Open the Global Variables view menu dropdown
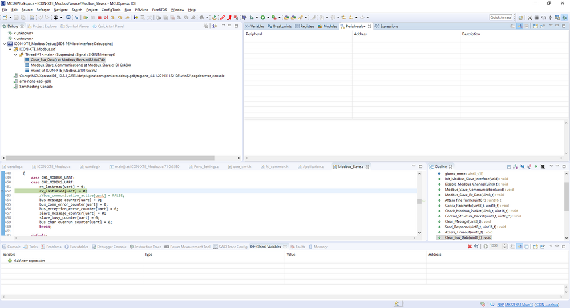This screenshot has height=308, width=570. (x=551, y=245)
